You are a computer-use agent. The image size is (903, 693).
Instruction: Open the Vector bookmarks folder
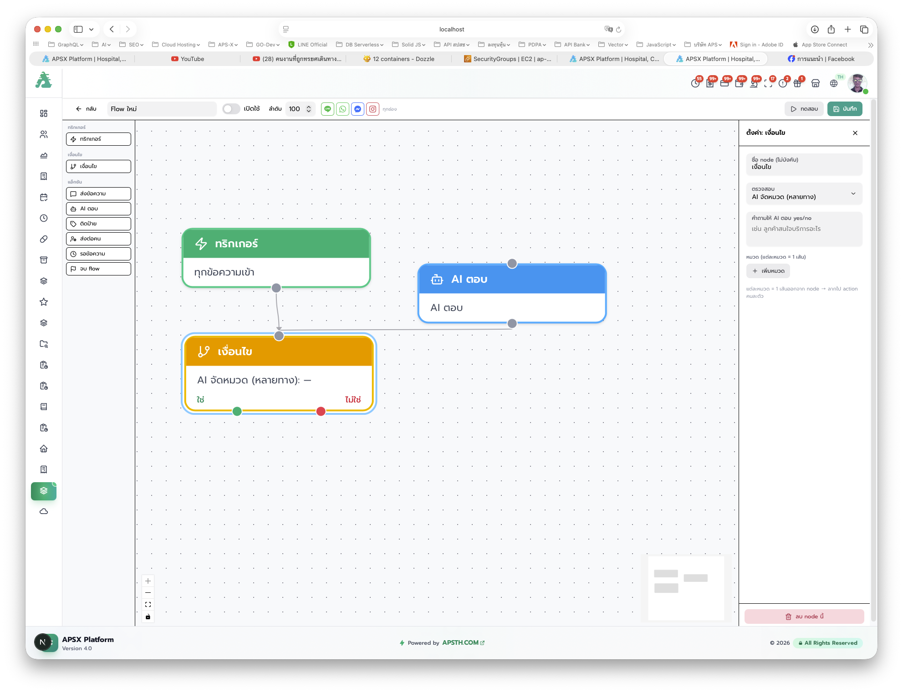[613, 45]
